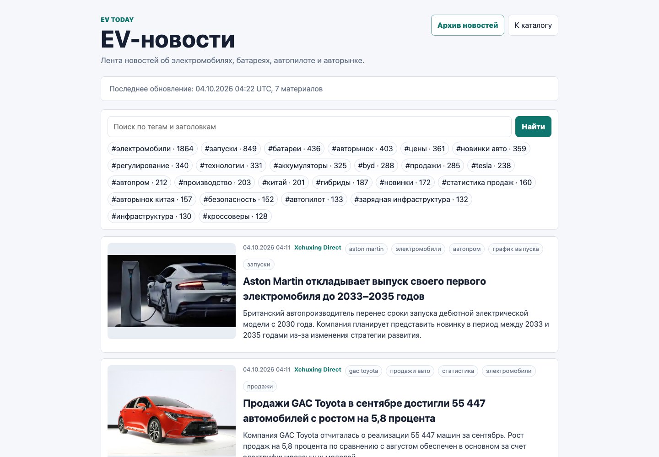Select #зарядная инфраструктура · 132 tag
The height and width of the screenshot is (457, 659).
(411, 199)
